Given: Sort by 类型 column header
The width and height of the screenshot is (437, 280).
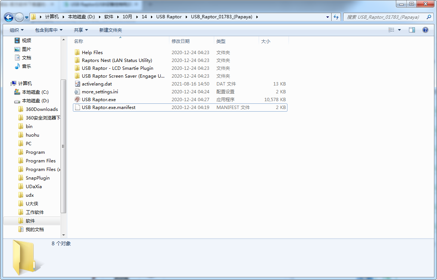Looking at the screenshot, I should [221, 41].
